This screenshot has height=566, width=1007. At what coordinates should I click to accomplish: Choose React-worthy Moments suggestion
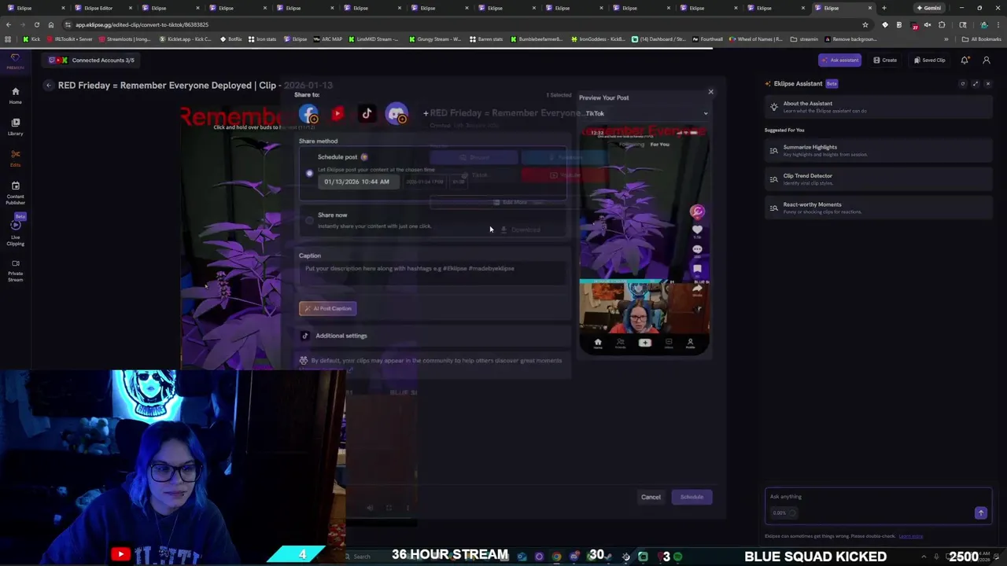tap(877, 208)
